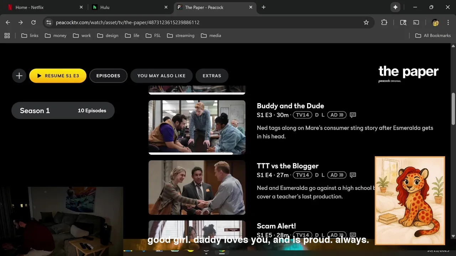Screen dimensions: 456x256
Task: Reload the Peacock page
Action: tap(33, 22)
